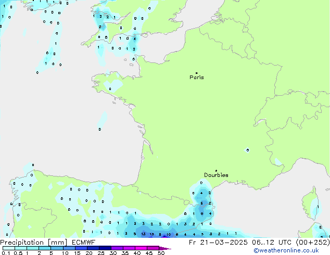Viewport: 330px width, 255px height.
Task: Pick the 35 mm legend color box
Action: point(129,248)
